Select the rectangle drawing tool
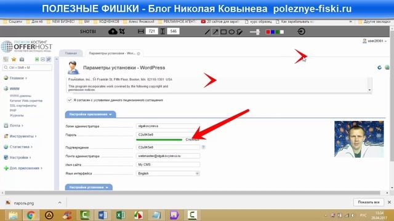Viewport: 394px width, 221px height. coord(223,32)
